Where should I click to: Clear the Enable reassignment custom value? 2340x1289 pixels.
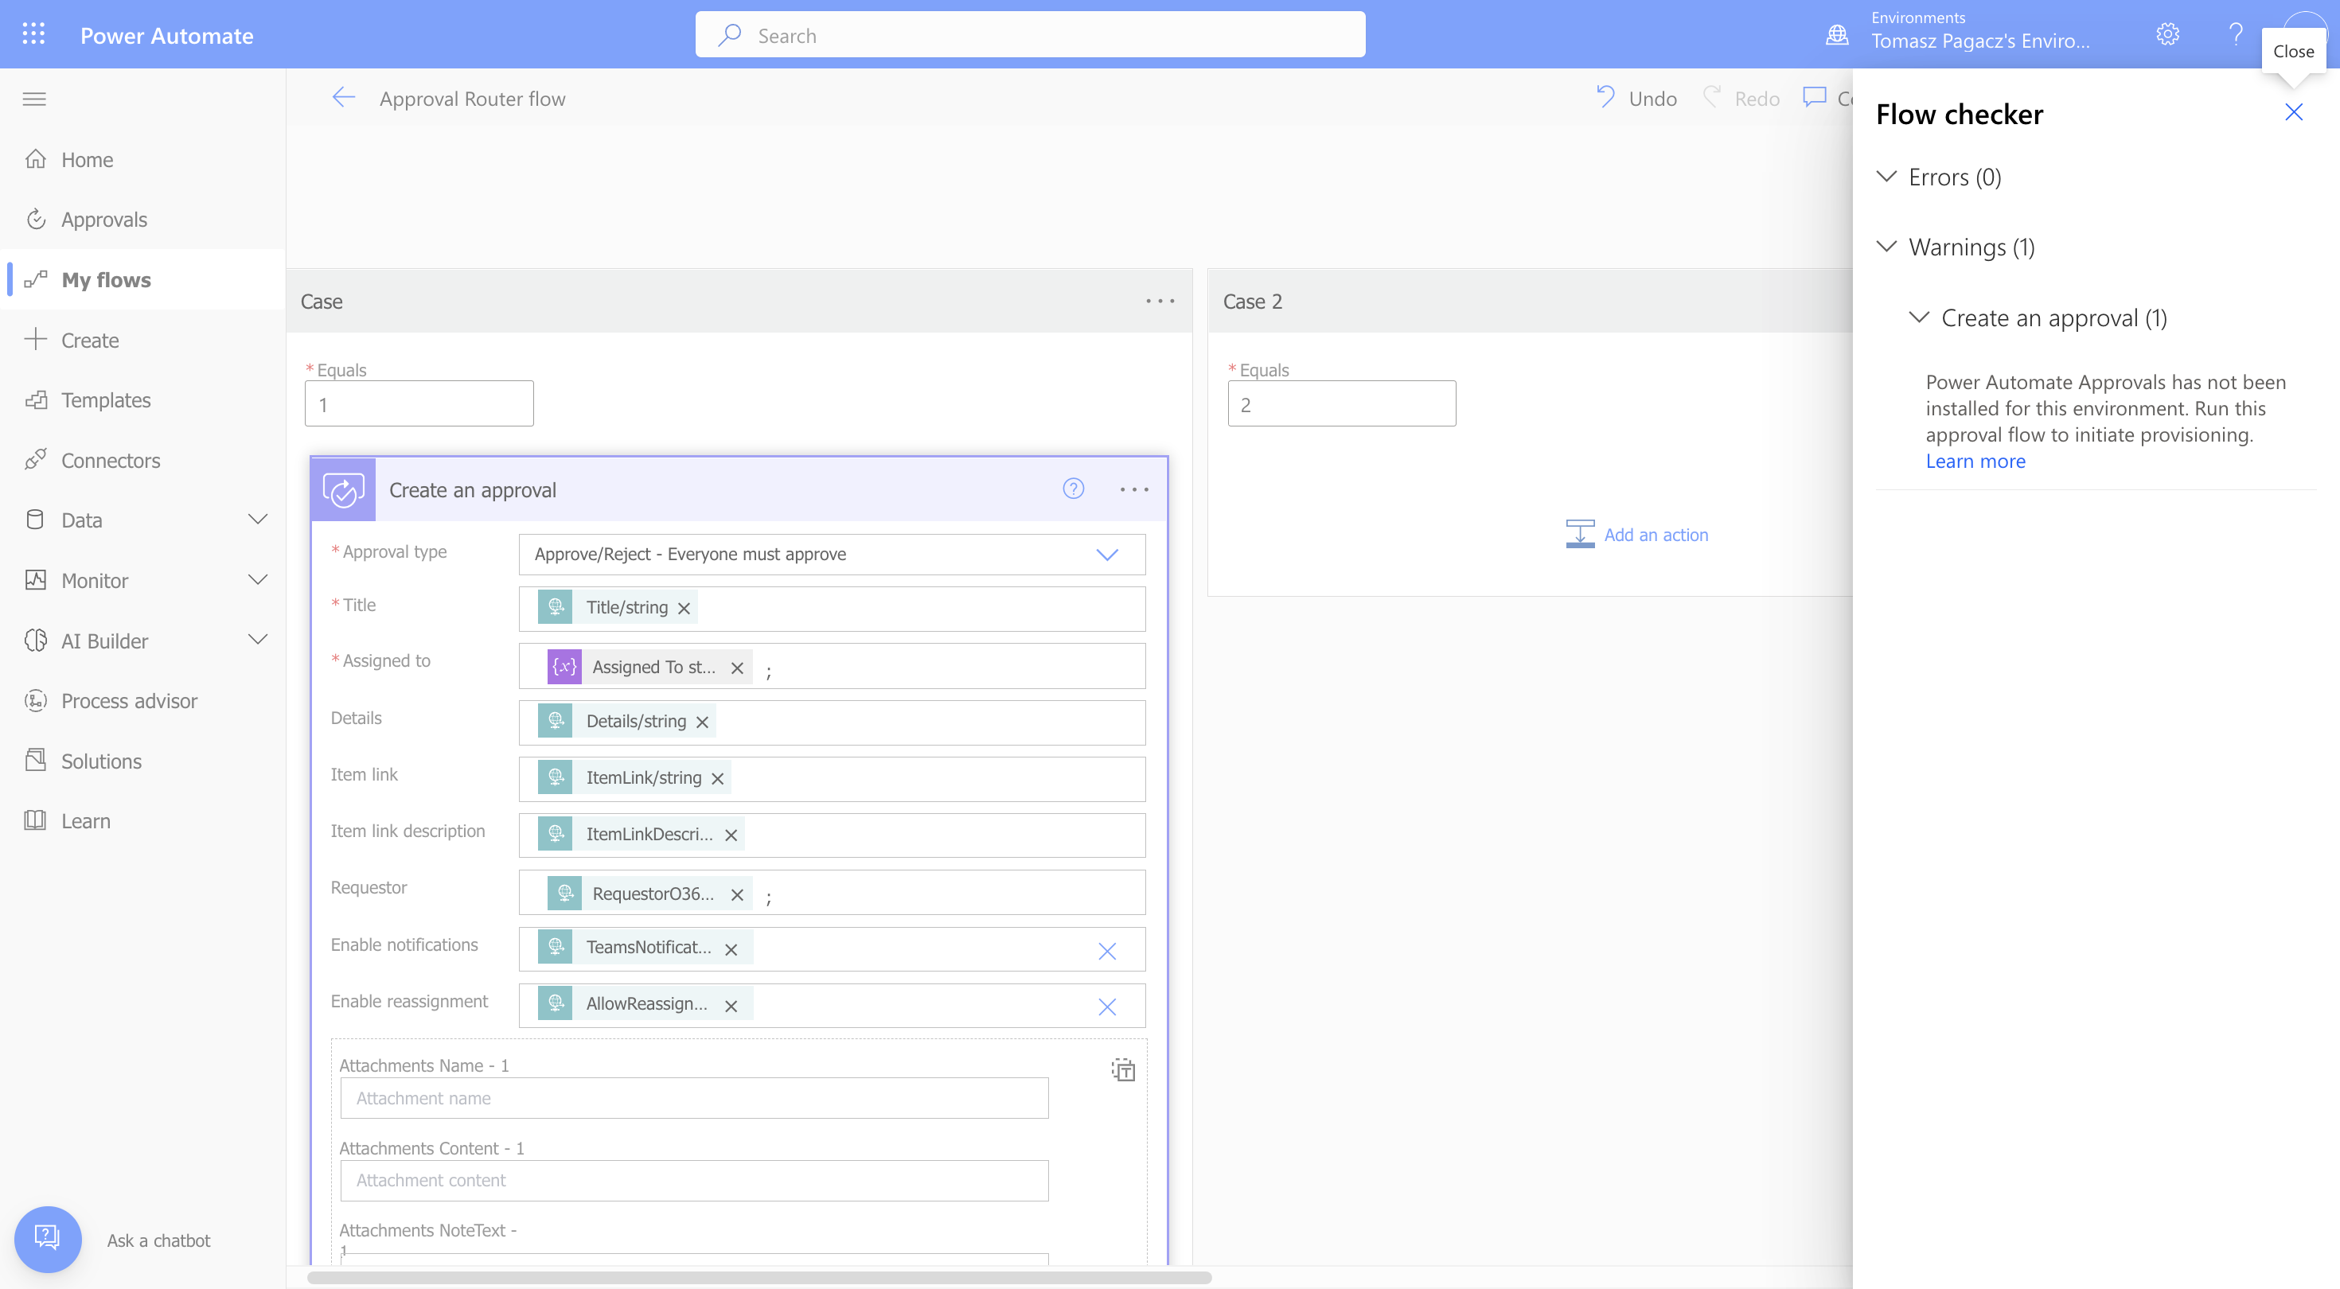click(x=1106, y=1007)
